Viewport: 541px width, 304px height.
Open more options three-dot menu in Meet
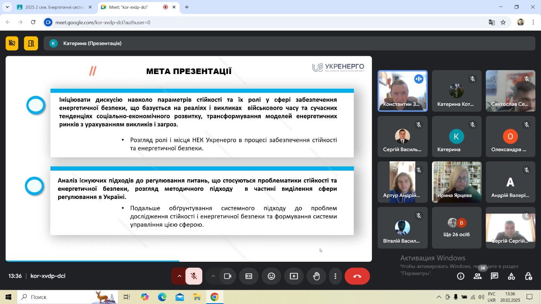pyautogui.click(x=335, y=276)
